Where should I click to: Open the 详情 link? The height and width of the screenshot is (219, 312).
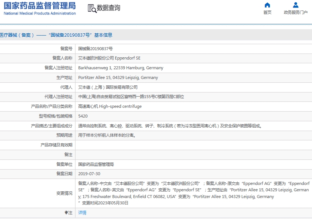coord(82,213)
